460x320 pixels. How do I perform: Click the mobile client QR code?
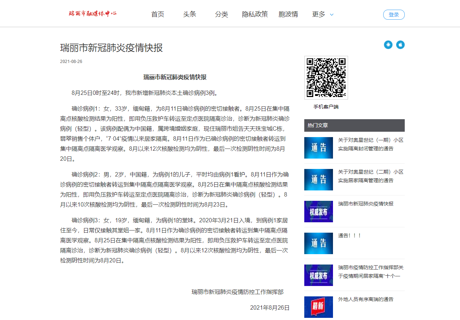[326, 78]
